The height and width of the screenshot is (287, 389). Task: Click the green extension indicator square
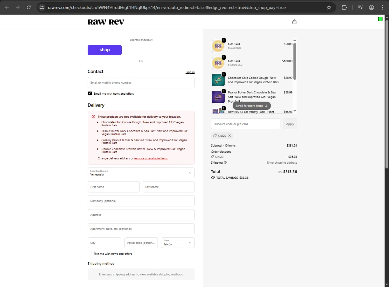pyautogui.click(x=380, y=19)
